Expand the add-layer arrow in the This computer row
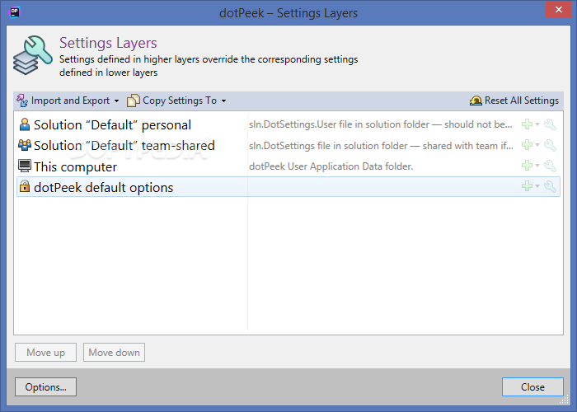577x412 pixels. (x=537, y=166)
